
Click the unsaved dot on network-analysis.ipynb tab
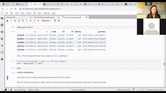click(86, 17)
